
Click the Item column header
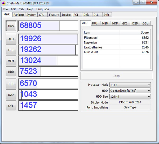(x=101, y=32)
